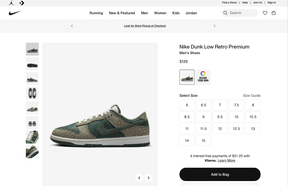Viewport: 288px width, 186px height.
Task: Choose Design Your Own option
Action: [203, 77]
